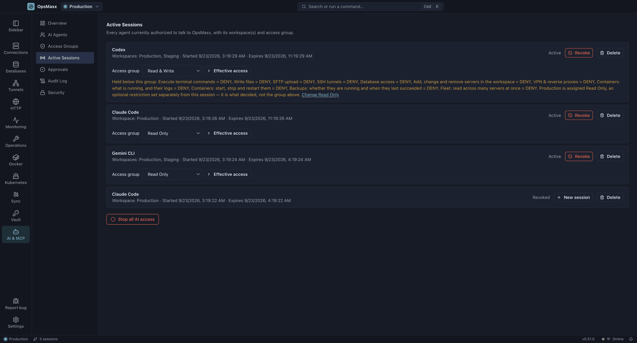
Task: Select the AI & MCP section
Action: pyautogui.click(x=16, y=234)
